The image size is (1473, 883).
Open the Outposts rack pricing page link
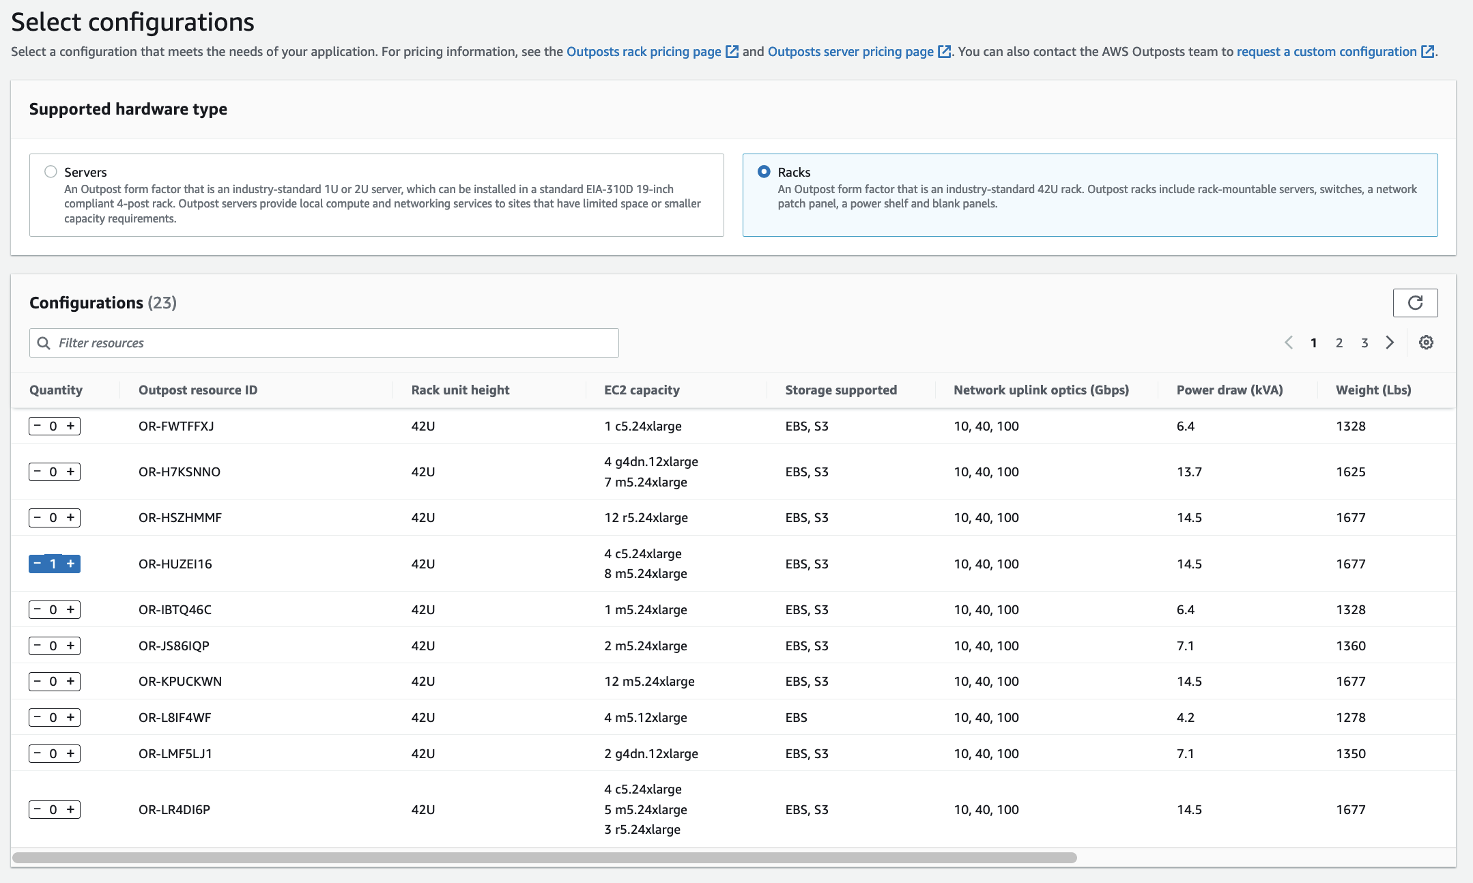coord(644,52)
